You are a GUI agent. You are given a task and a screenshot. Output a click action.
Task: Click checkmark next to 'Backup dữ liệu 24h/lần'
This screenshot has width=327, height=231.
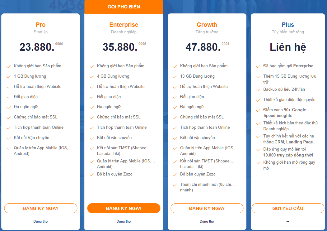coord(258,90)
